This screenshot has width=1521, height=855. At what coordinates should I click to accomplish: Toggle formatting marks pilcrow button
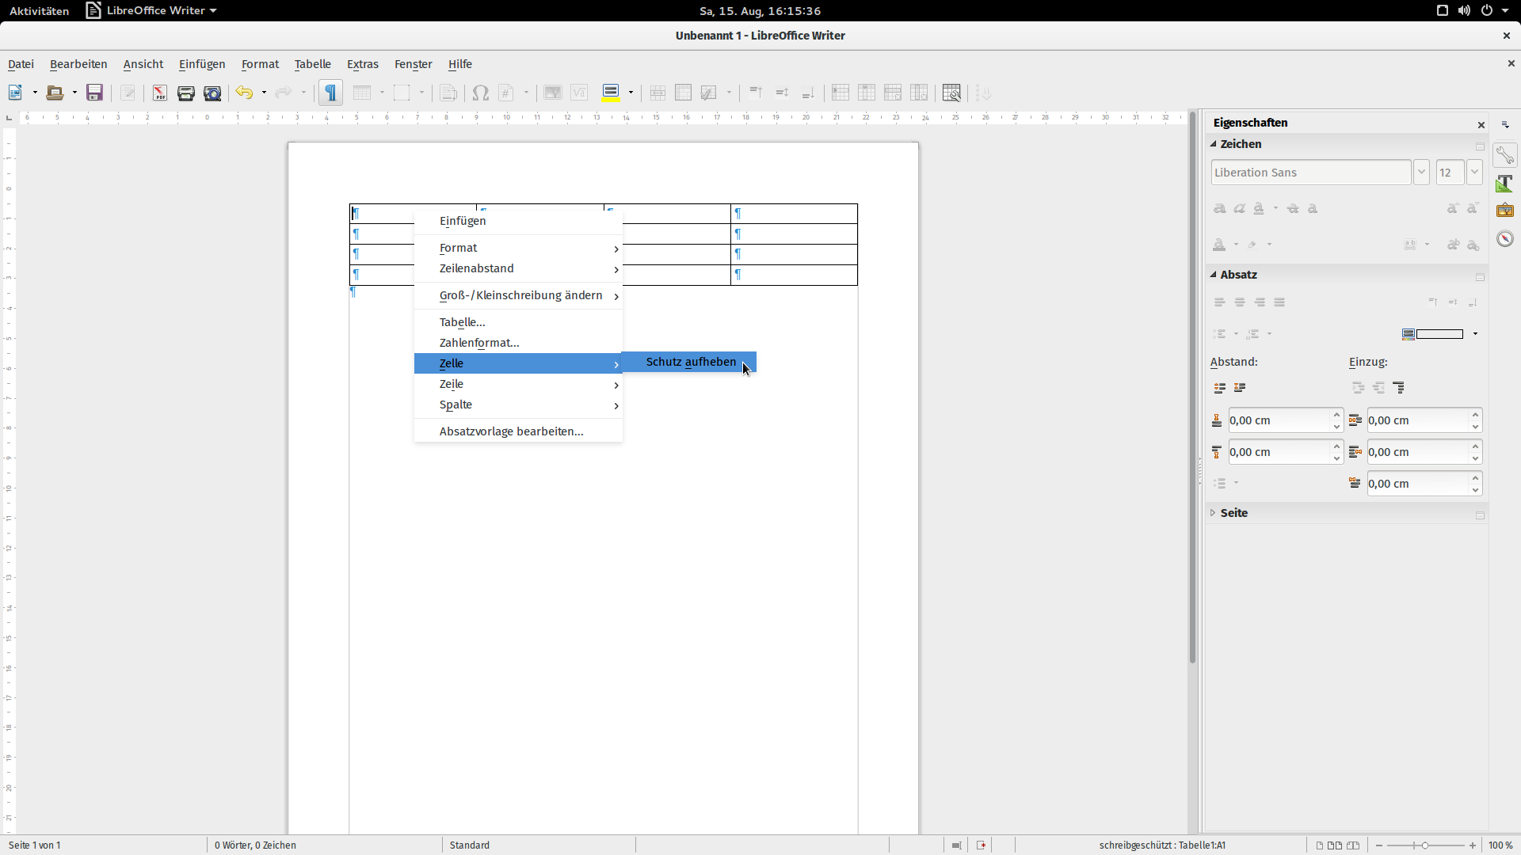(331, 93)
